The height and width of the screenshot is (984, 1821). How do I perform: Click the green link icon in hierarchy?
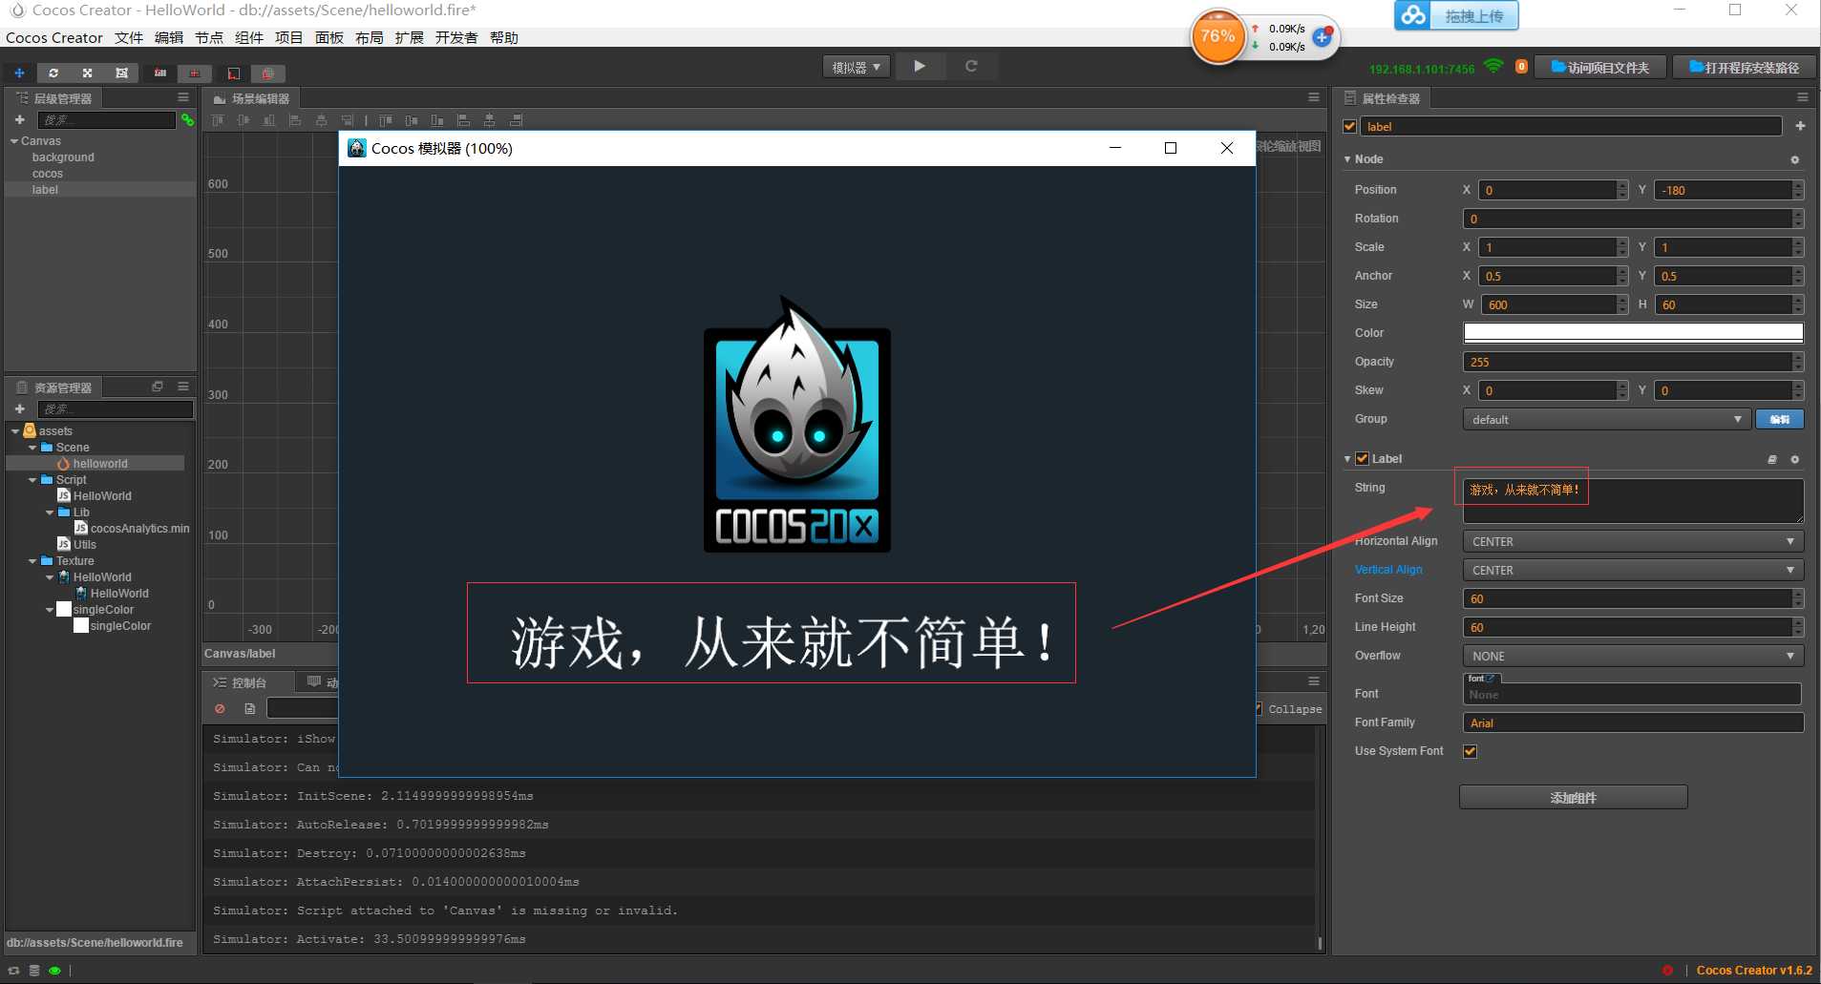click(x=187, y=119)
